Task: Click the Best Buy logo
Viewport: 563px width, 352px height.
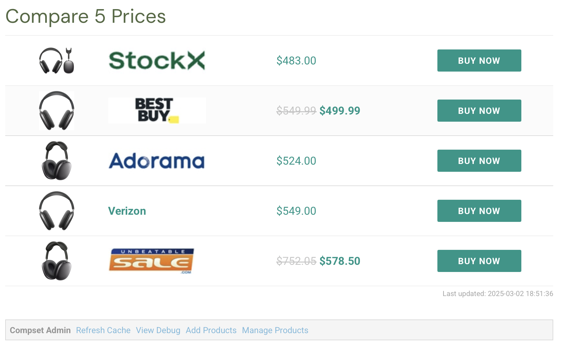Action: coord(157,111)
